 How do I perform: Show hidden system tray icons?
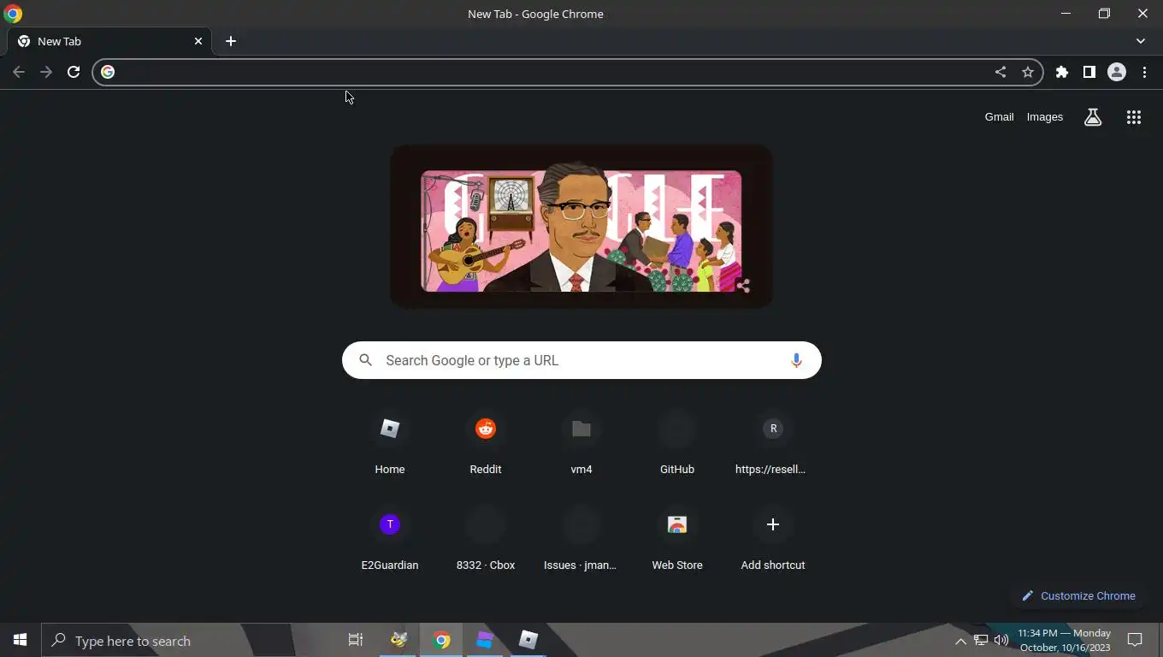click(960, 641)
